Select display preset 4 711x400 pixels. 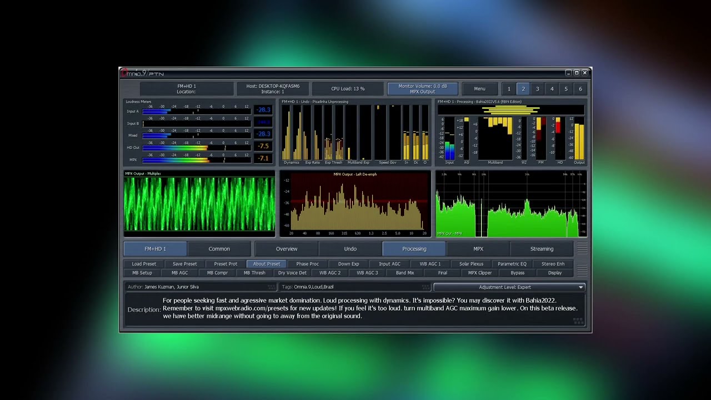[552, 89]
